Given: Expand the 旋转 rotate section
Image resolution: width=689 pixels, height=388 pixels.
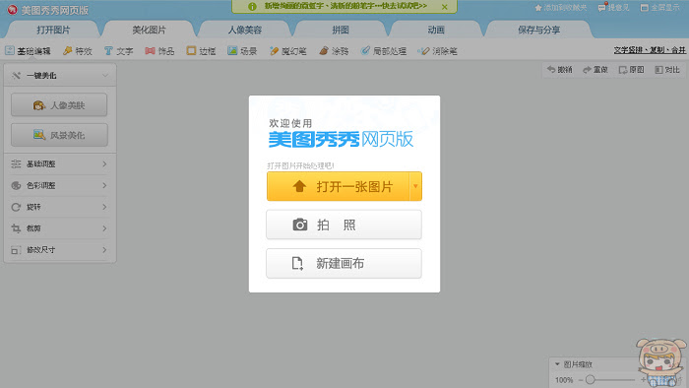Looking at the screenshot, I should 60,207.
